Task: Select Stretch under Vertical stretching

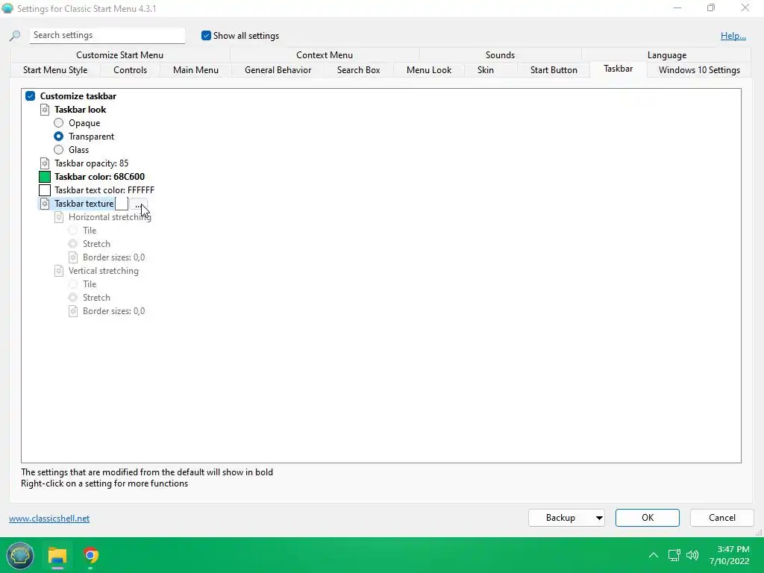Action: (x=72, y=298)
